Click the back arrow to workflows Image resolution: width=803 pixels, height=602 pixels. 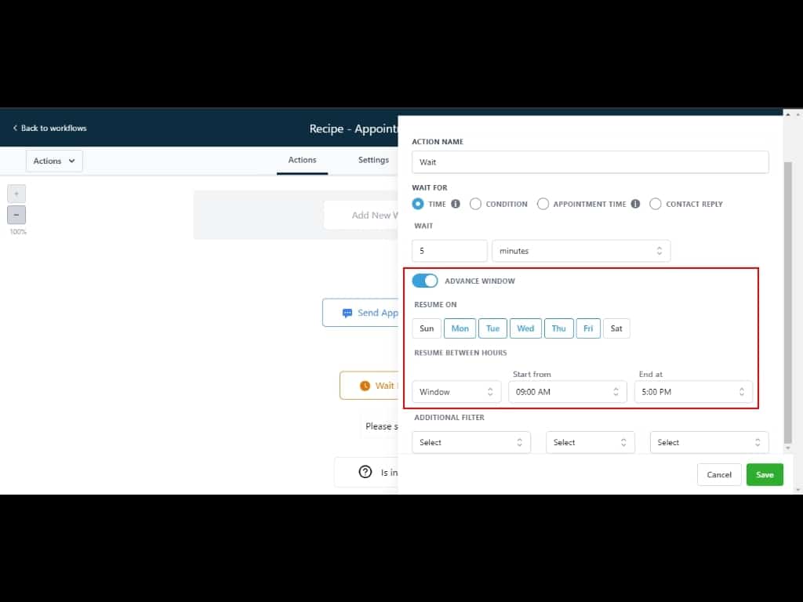15,128
